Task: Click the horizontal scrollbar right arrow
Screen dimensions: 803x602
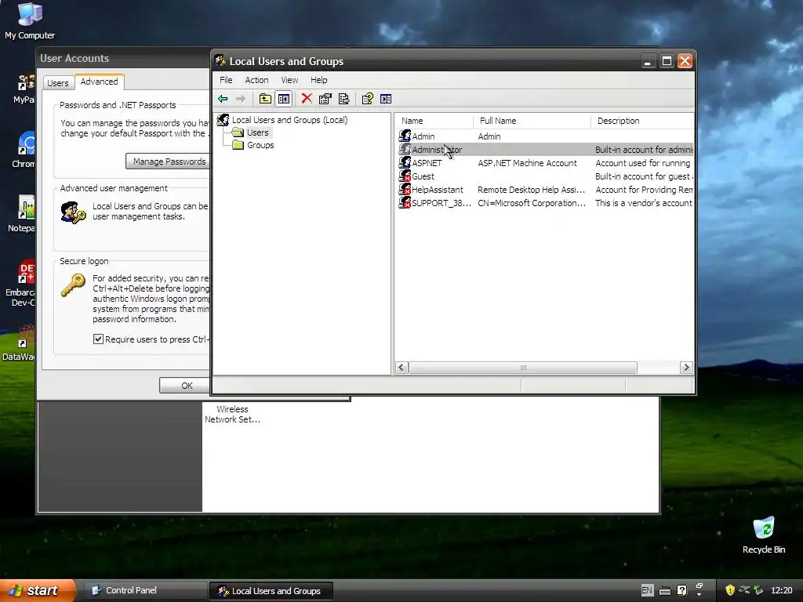Action: (x=686, y=368)
